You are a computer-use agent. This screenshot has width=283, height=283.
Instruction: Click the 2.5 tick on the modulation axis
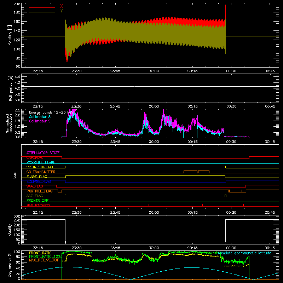17,110
